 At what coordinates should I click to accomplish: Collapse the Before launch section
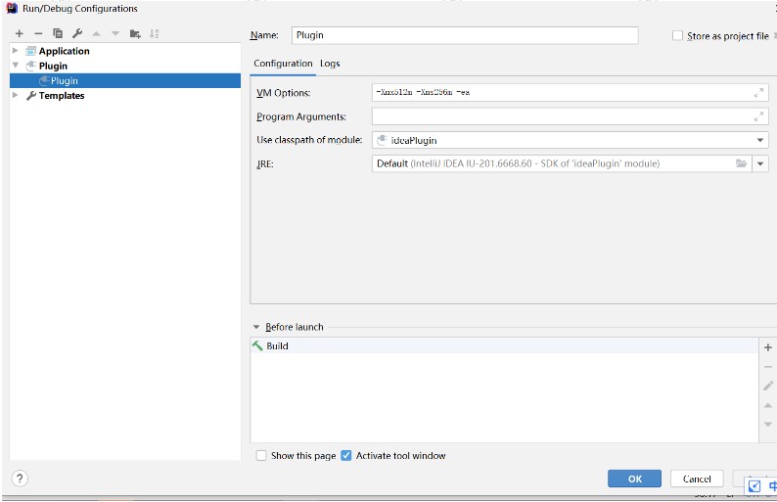256,327
